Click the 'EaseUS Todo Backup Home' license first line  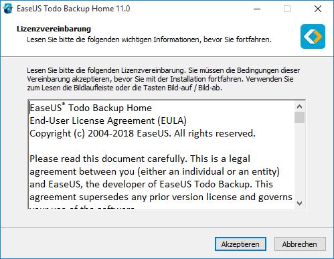[91, 108]
